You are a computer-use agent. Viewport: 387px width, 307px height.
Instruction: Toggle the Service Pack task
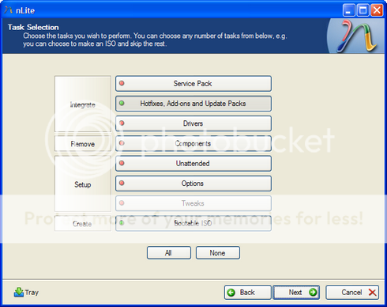193,84
